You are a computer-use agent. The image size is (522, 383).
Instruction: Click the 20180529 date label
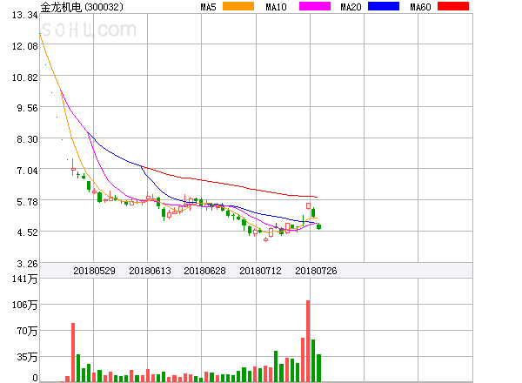pos(94,271)
